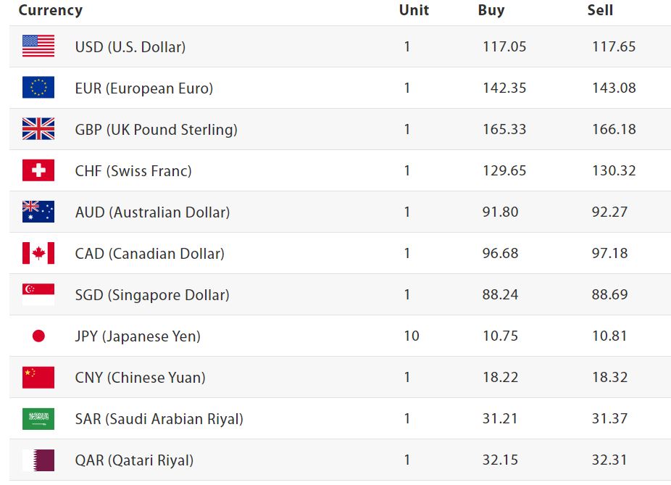Viewport: 671px width, 485px height.
Task: Click the Currency column header
Action: click(50, 10)
